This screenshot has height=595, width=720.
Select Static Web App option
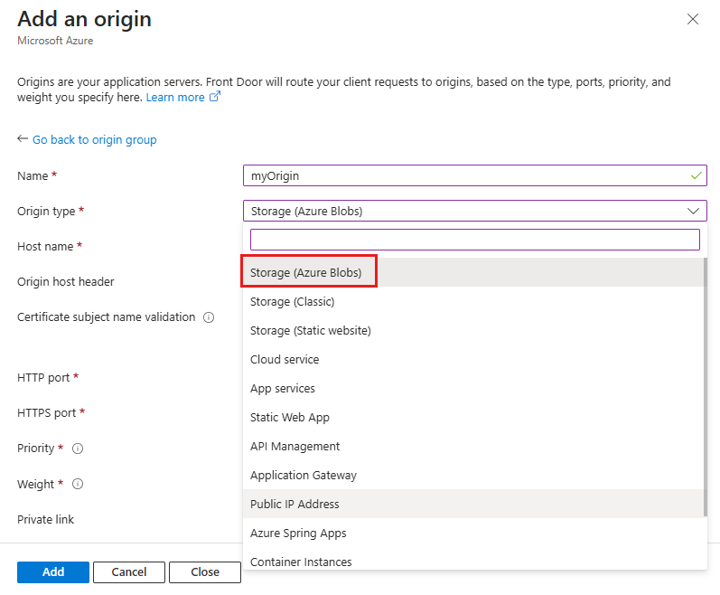(473, 417)
